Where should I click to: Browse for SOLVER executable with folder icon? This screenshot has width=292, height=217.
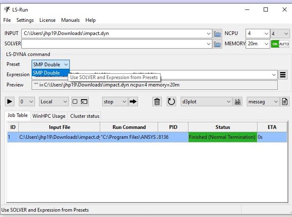pyautogui.click(x=217, y=44)
